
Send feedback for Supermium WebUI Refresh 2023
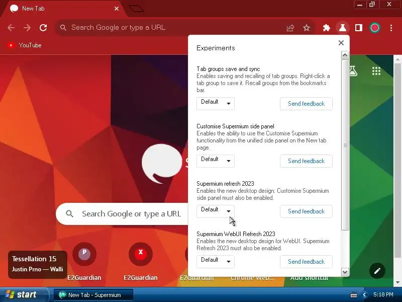[x=306, y=261]
